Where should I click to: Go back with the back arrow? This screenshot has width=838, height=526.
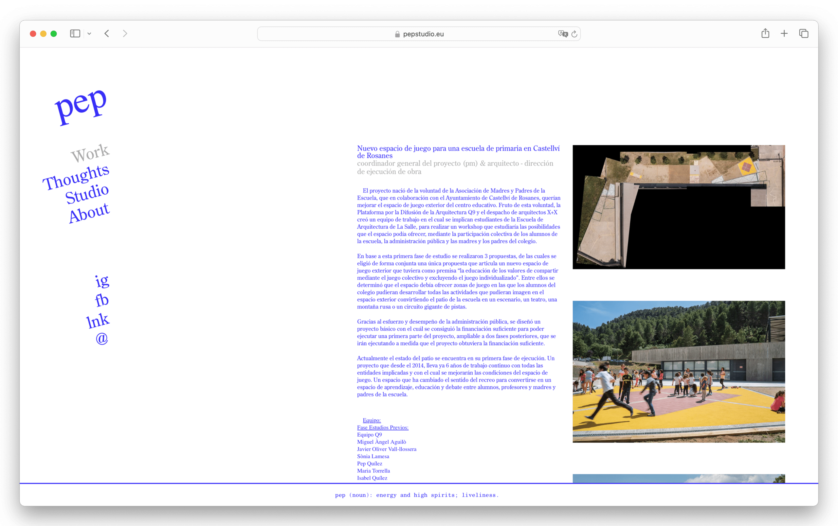click(x=107, y=34)
